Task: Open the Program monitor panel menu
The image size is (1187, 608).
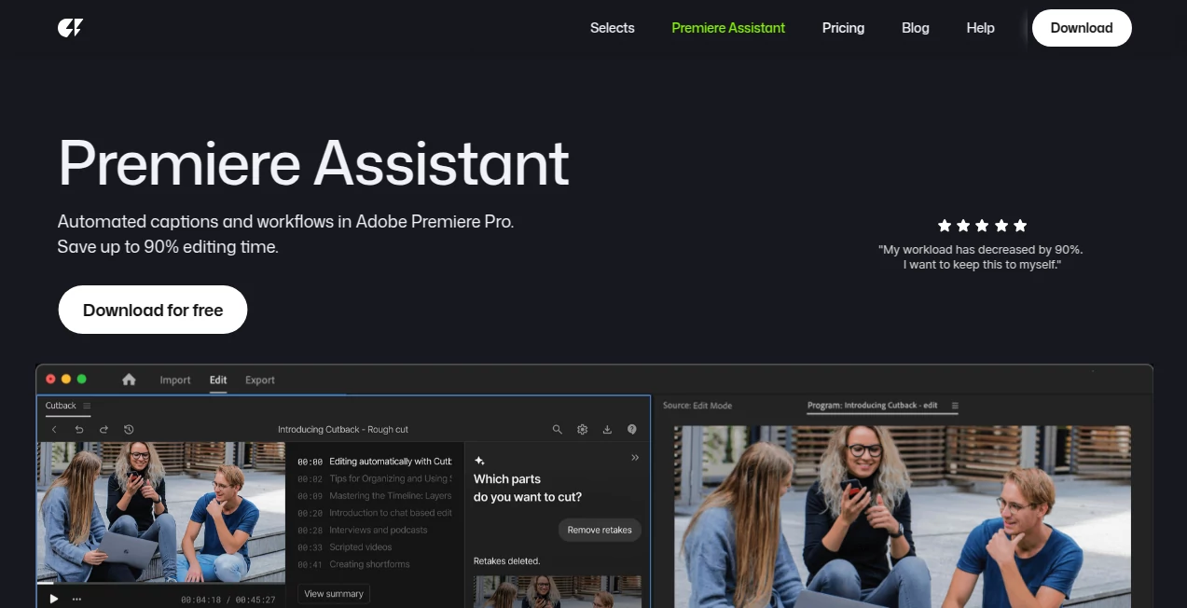Action: coord(955,406)
